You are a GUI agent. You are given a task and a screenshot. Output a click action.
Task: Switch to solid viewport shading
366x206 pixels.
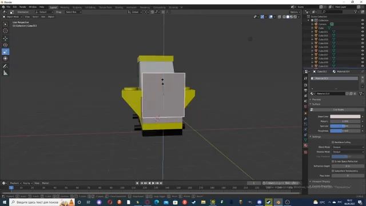click(288, 17)
